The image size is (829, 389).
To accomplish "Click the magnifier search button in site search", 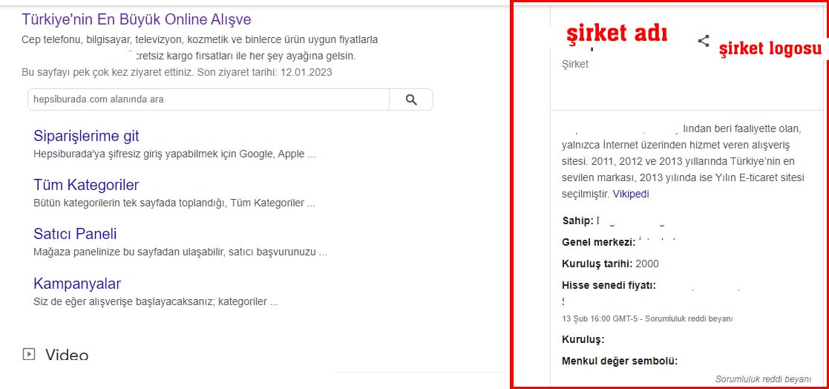I will tap(411, 99).
